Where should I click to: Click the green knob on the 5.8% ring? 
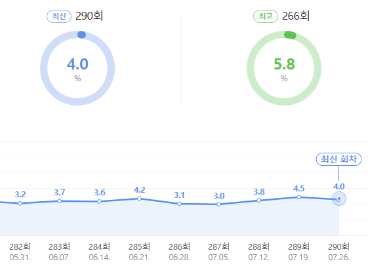click(290, 35)
